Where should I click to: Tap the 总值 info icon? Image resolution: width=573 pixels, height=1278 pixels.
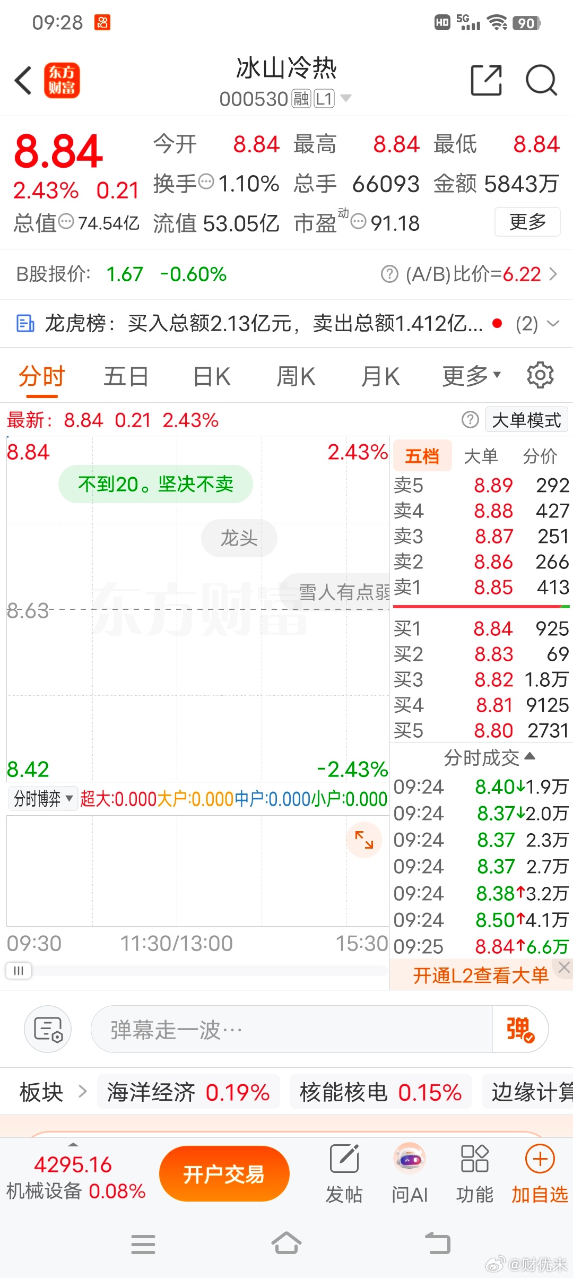click(x=66, y=221)
